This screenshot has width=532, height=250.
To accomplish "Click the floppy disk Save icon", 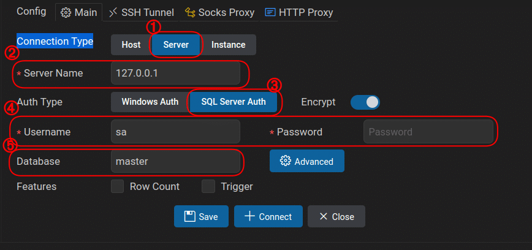I will tap(190, 216).
